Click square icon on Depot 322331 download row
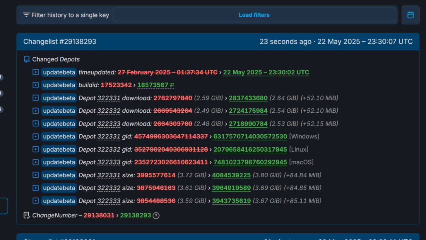 pyautogui.click(x=36, y=98)
